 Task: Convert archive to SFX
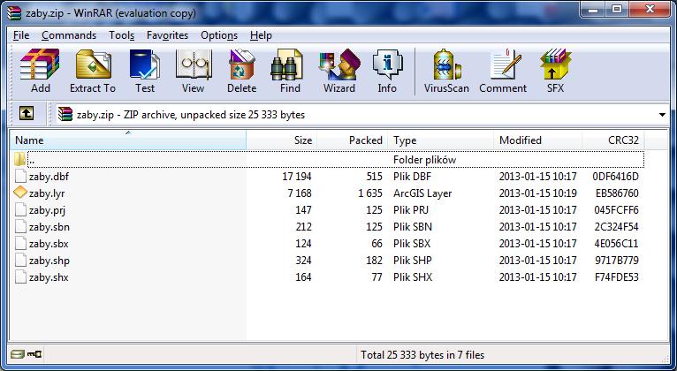click(x=555, y=72)
